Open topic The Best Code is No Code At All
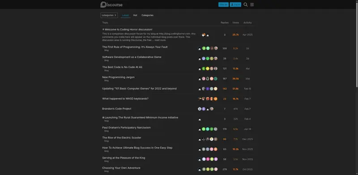This screenshot has height=175, width=358. tap(122, 67)
